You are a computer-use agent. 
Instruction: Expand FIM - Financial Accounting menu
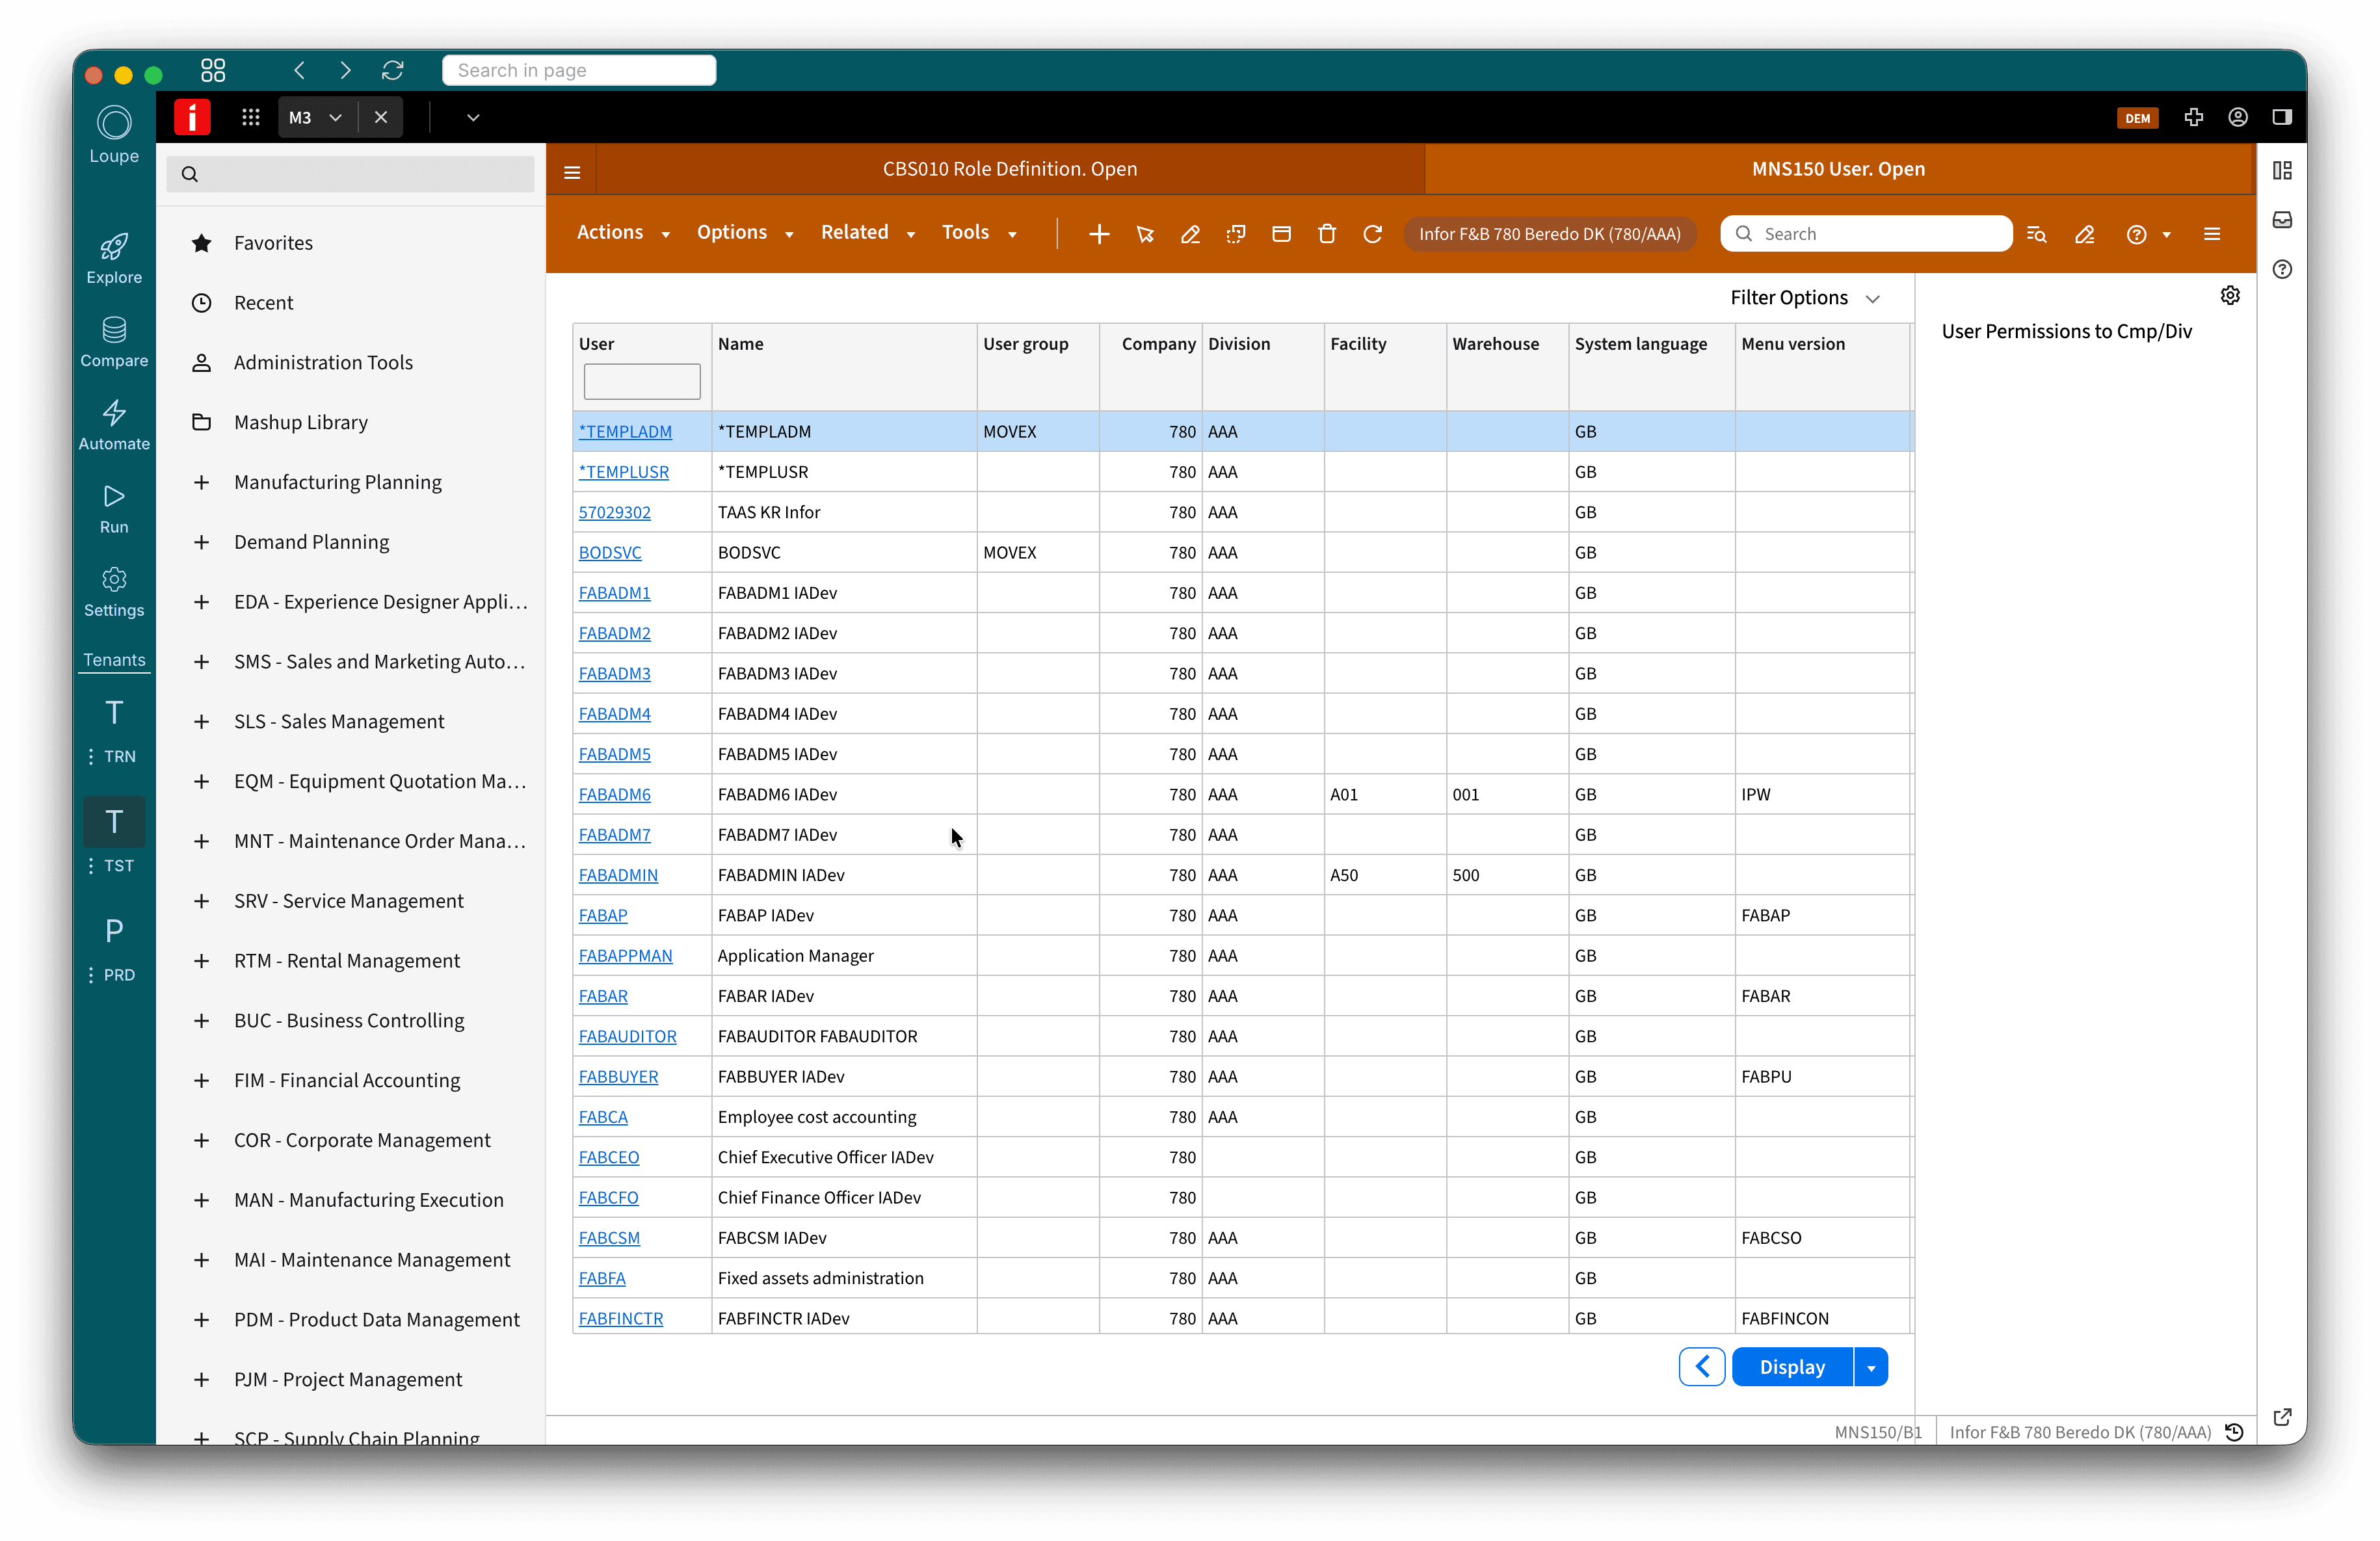(201, 1080)
